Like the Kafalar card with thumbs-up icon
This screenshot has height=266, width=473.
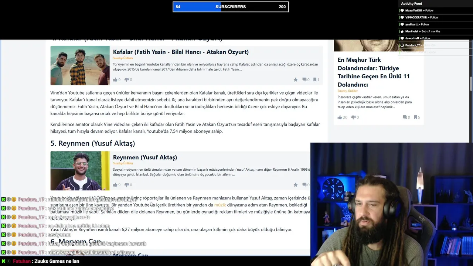115,79
